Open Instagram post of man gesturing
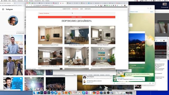The image size is (169, 95). (13, 45)
